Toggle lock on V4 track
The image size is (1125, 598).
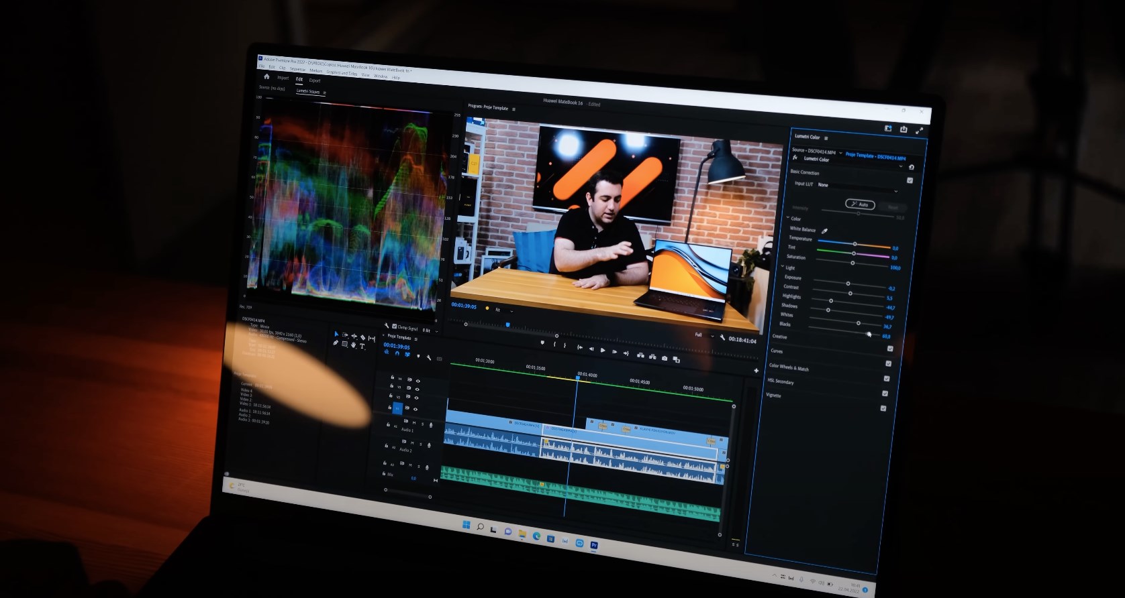tap(392, 377)
